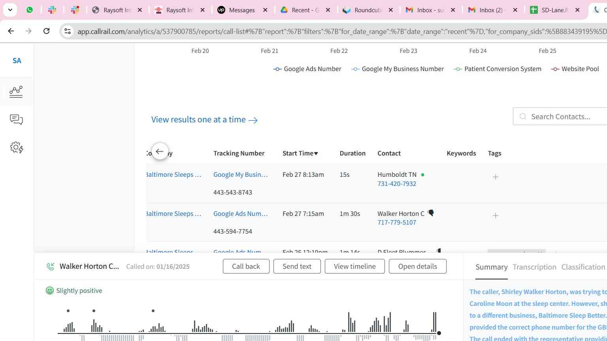Toggle Google My Business Number legend series
Viewport: 607px width, 341px height.
[x=397, y=69]
